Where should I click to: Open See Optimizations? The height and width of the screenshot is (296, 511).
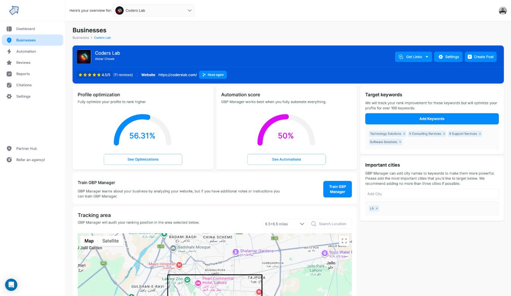tap(143, 160)
